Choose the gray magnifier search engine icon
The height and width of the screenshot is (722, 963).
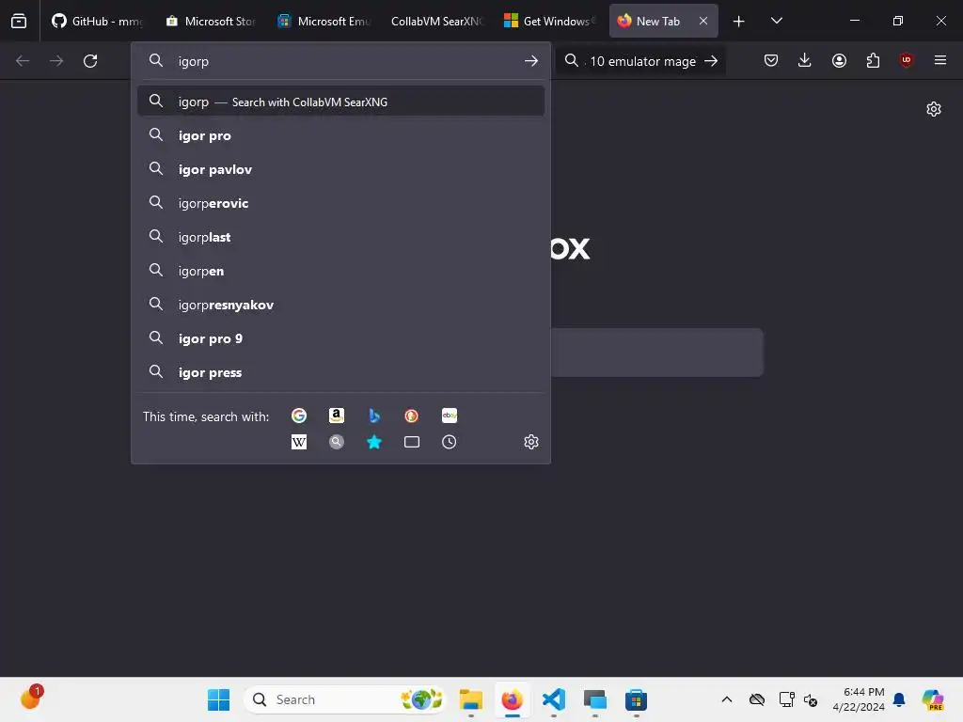click(x=337, y=442)
